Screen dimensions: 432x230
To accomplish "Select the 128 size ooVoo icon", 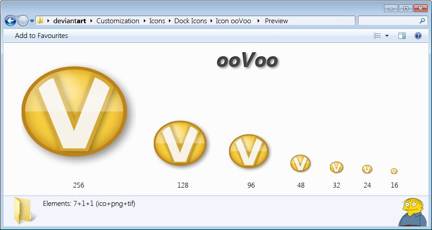I will [180, 143].
